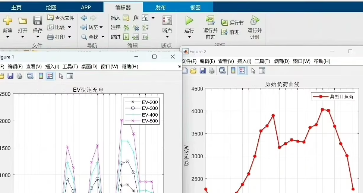Viewport: 363px width, 193px height.
Task: Switch to the 绘图 (Plots) tab
Action: click(x=51, y=7)
